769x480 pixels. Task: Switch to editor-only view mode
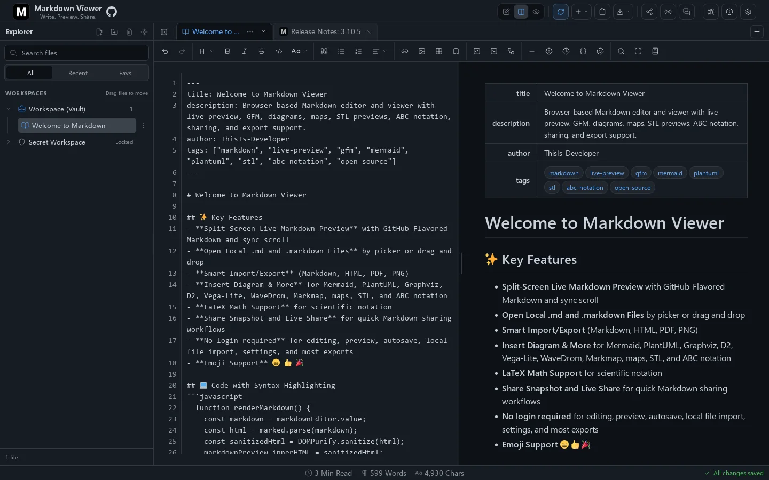(x=506, y=12)
